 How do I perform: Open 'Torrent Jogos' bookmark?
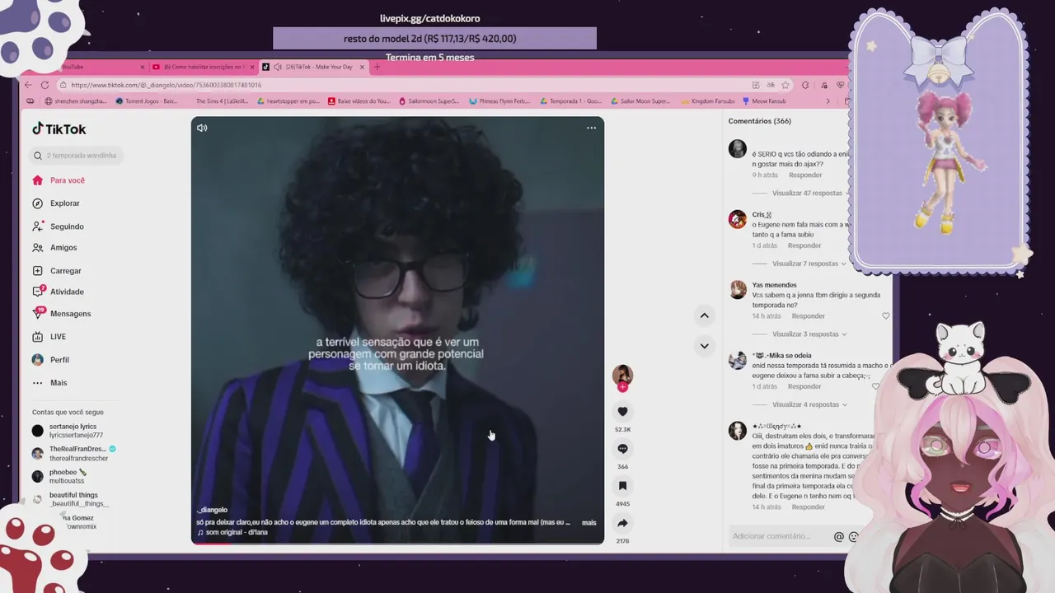147,101
